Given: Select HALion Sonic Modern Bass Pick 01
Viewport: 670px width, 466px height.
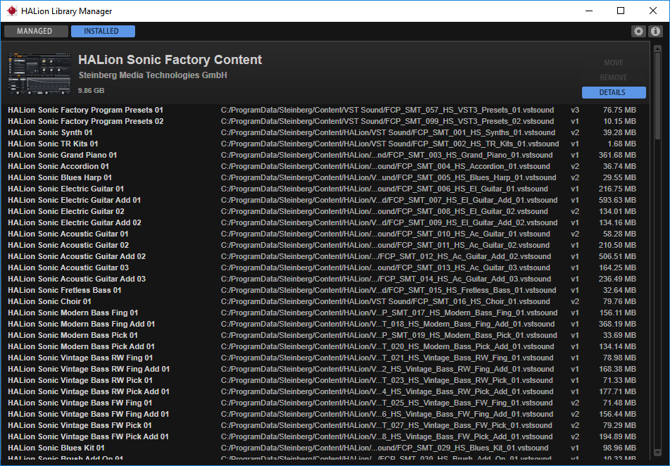Looking at the screenshot, I should pos(72,335).
